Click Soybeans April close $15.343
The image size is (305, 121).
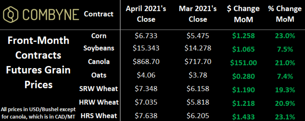[146, 48]
